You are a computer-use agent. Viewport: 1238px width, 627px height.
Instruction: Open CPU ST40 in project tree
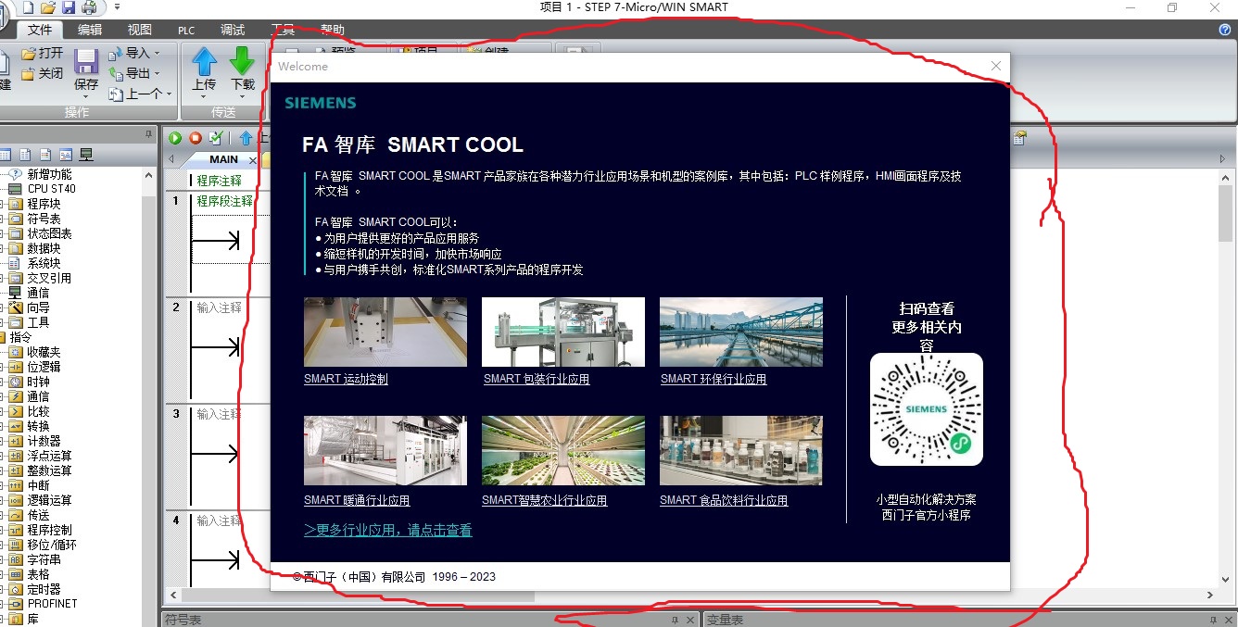tap(51, 189)
